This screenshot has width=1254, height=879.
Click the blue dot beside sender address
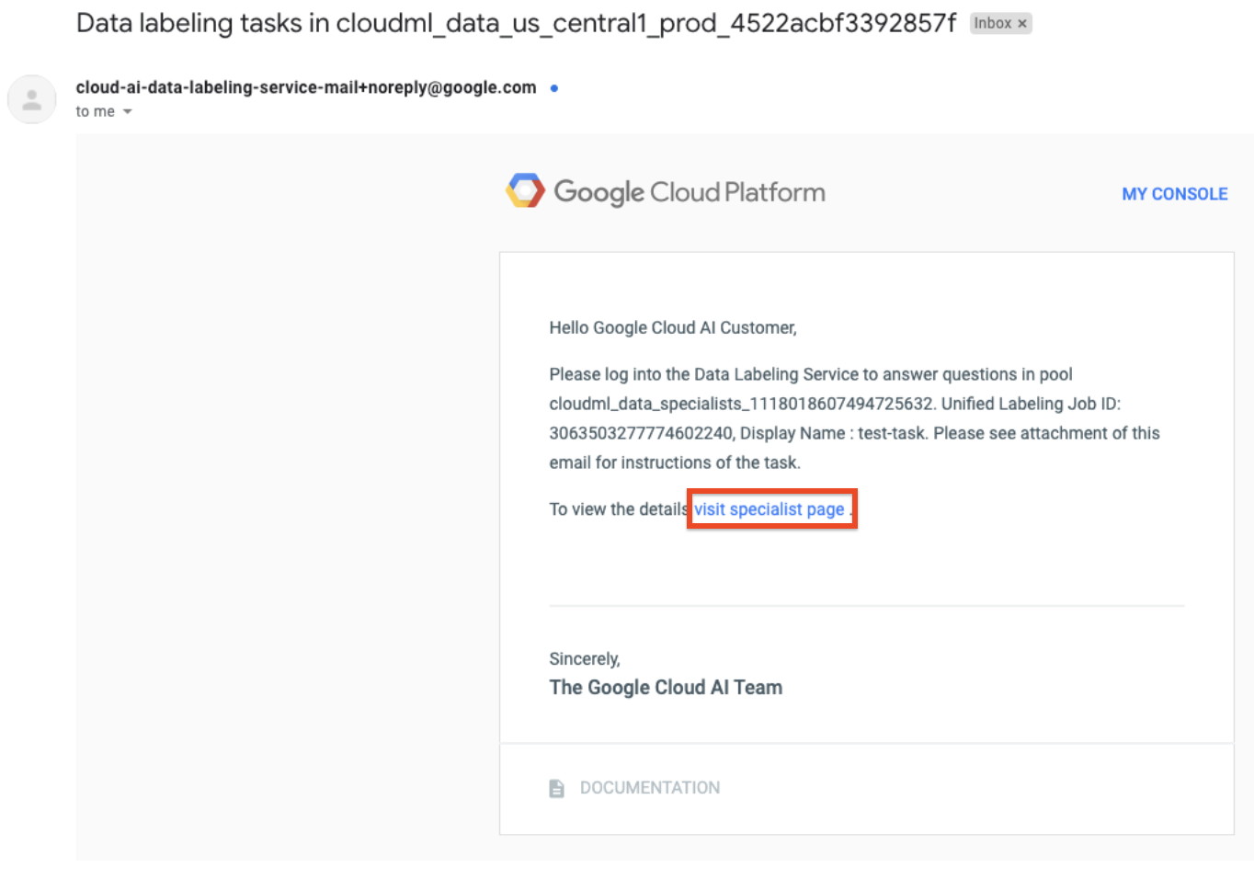coord(553,88)
